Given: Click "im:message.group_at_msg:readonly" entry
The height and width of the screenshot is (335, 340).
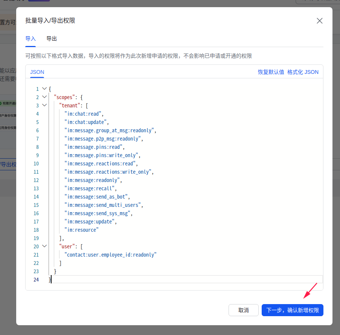Looking at the screenshot, I should point(109,130).
